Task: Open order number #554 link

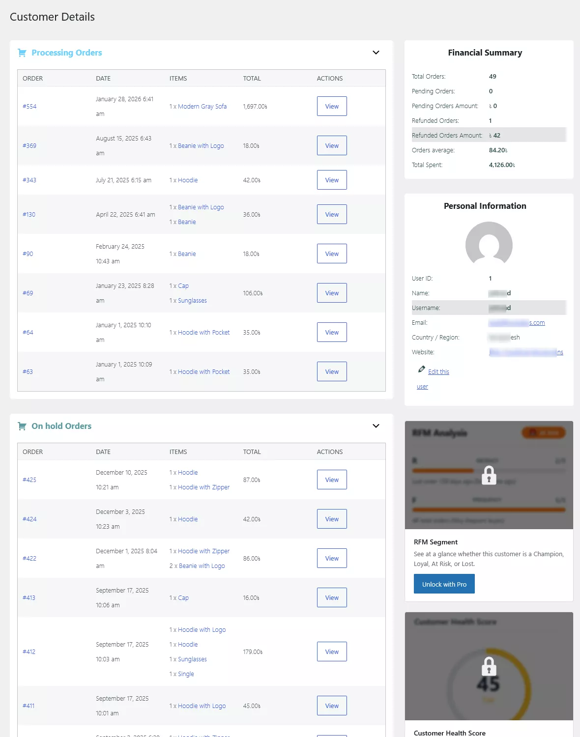Action: coord(29,107)
